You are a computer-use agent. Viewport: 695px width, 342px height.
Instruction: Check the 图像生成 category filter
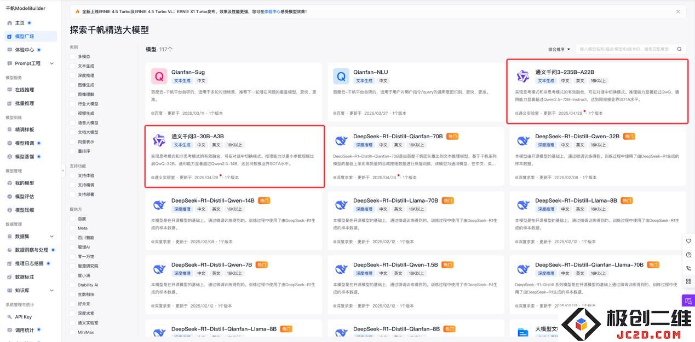(x=73, y=85)
